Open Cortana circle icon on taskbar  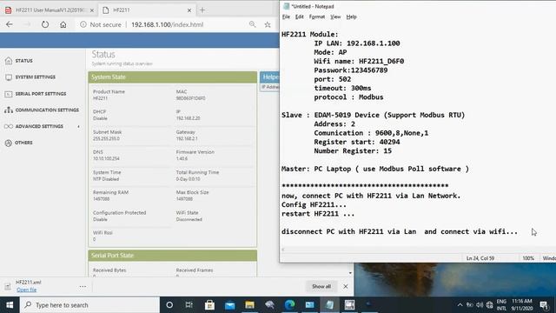(x=169, y=305)
